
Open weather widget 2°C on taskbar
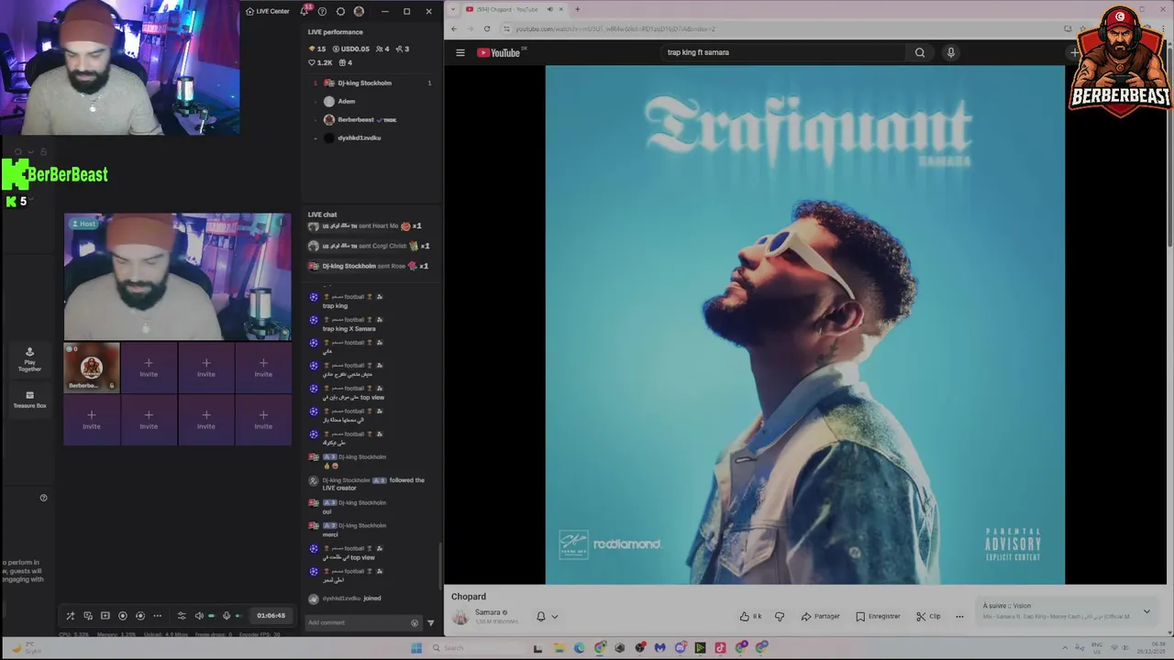25,648
